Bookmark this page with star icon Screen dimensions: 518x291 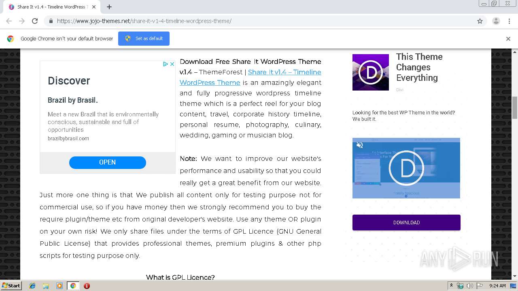tap(480, 21)
